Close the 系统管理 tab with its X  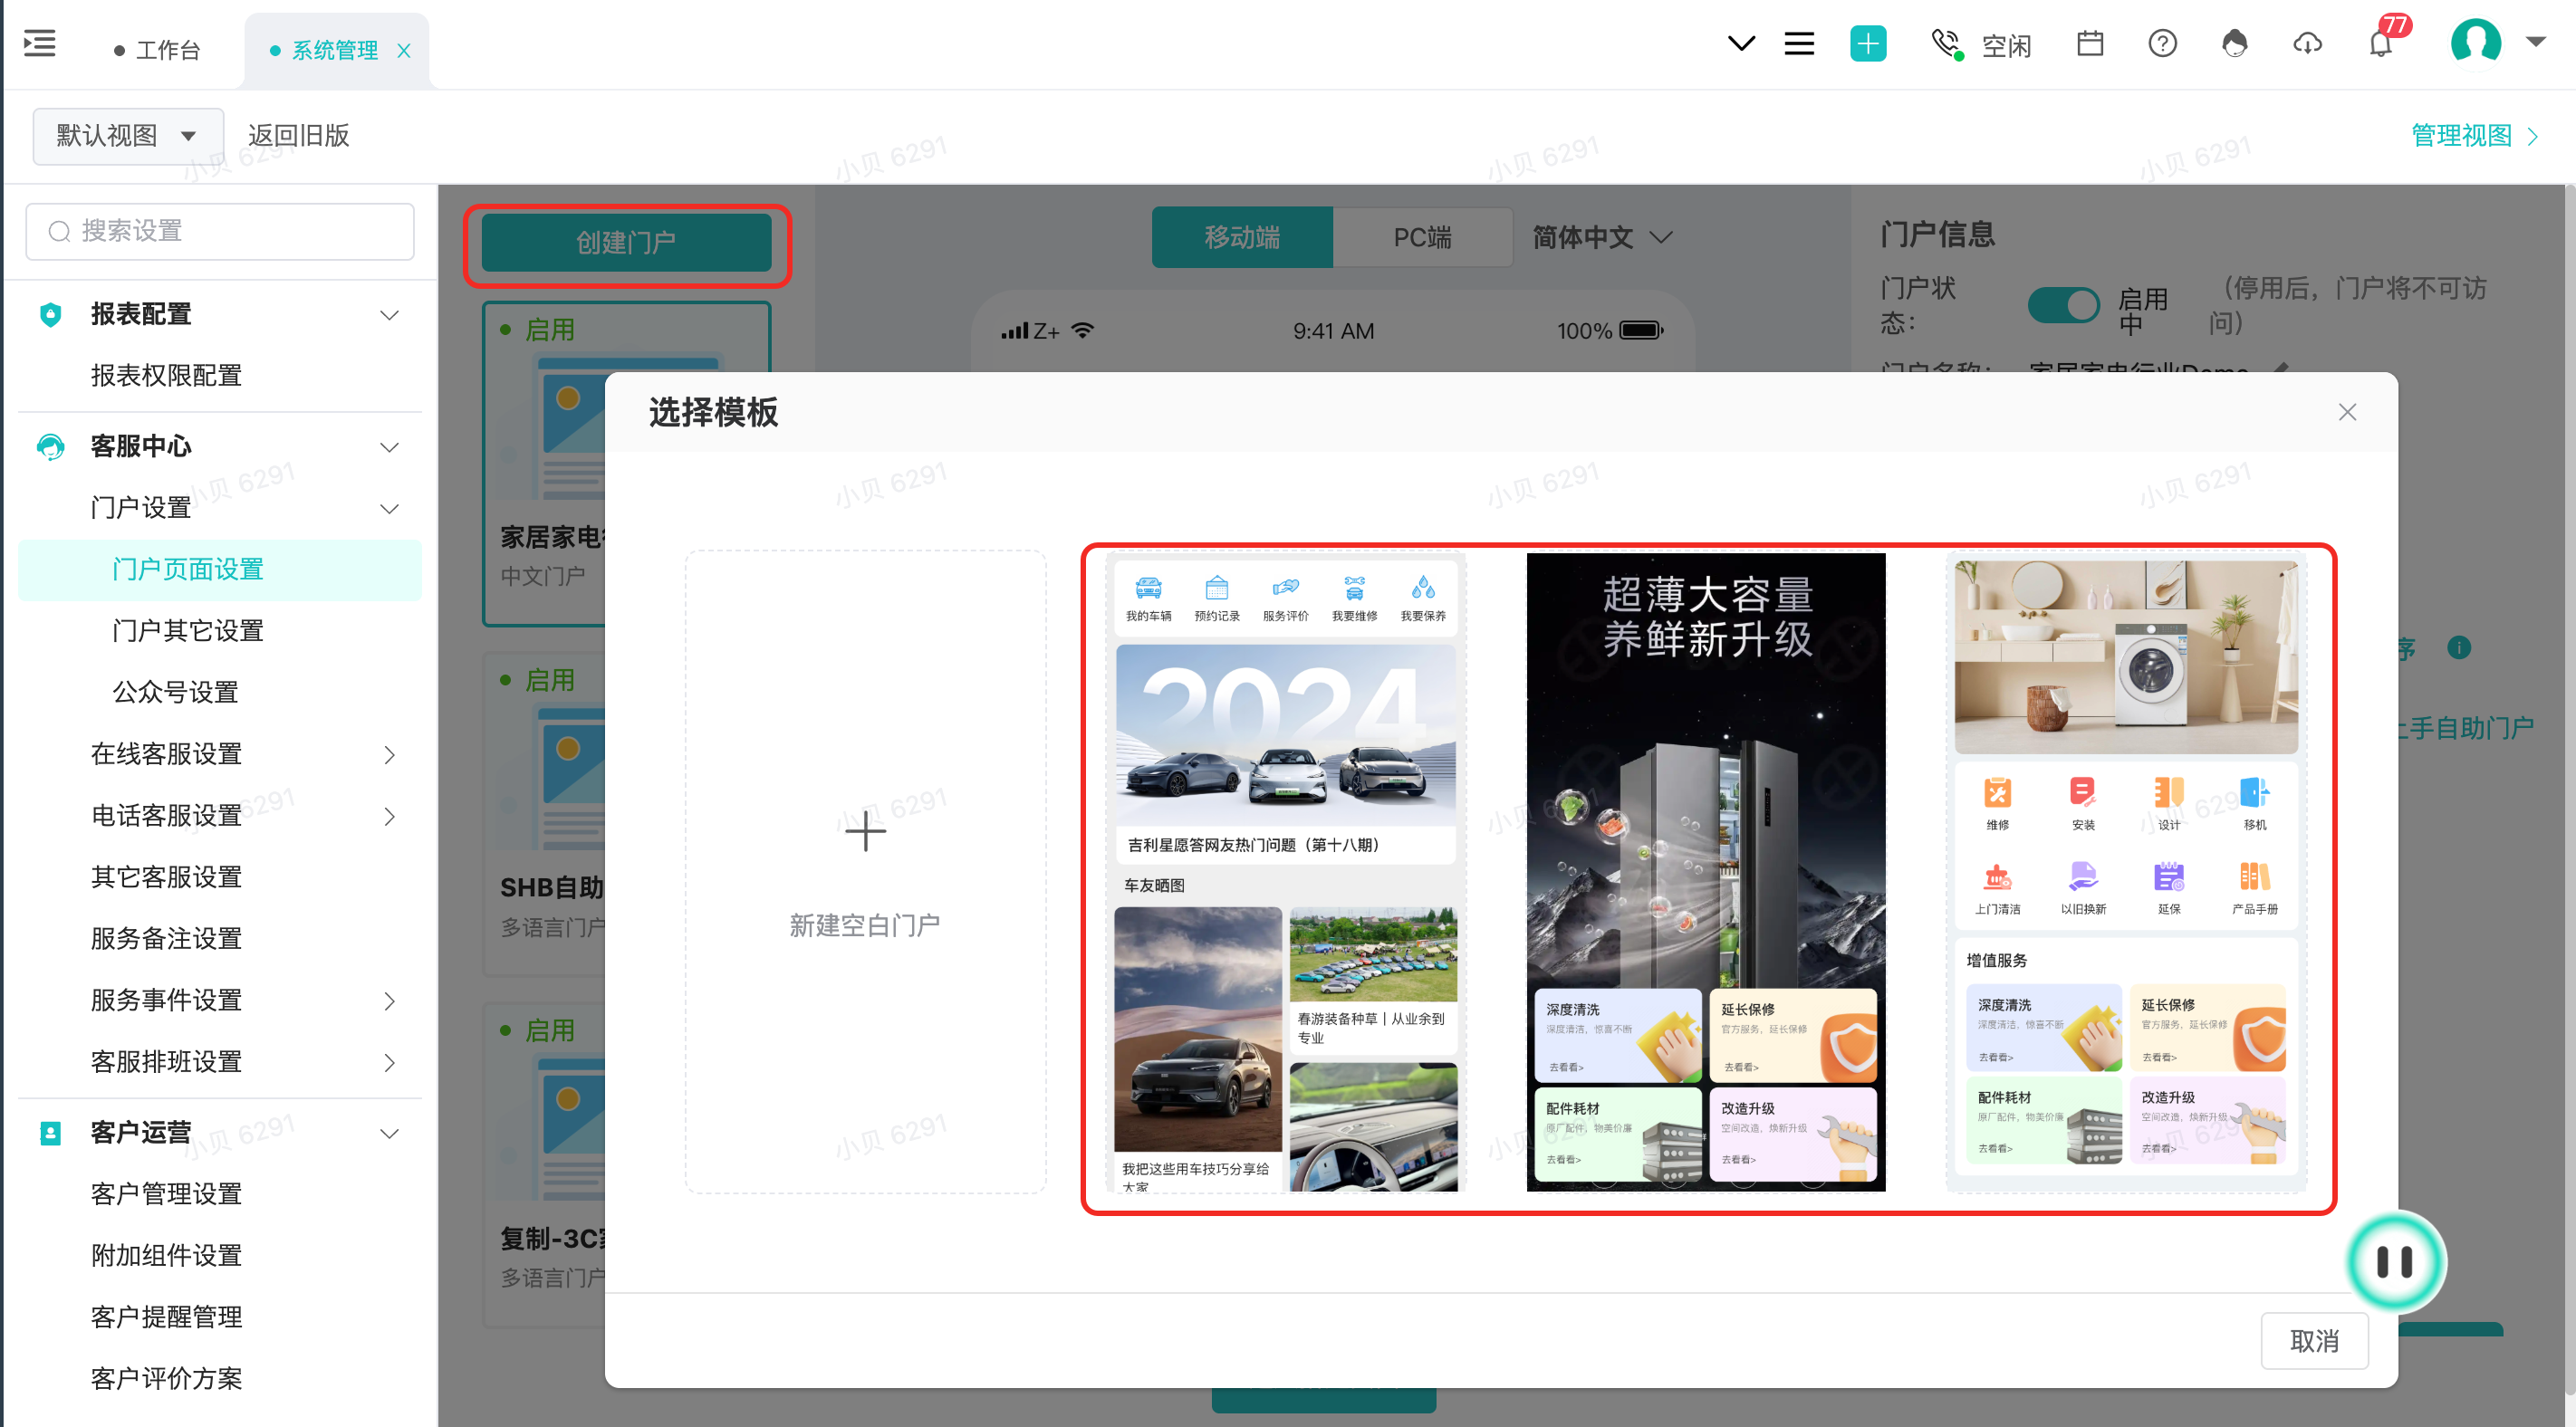(x=404, y=51)
